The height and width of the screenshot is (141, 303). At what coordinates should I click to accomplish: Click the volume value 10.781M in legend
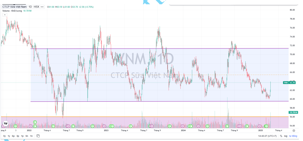27,11
